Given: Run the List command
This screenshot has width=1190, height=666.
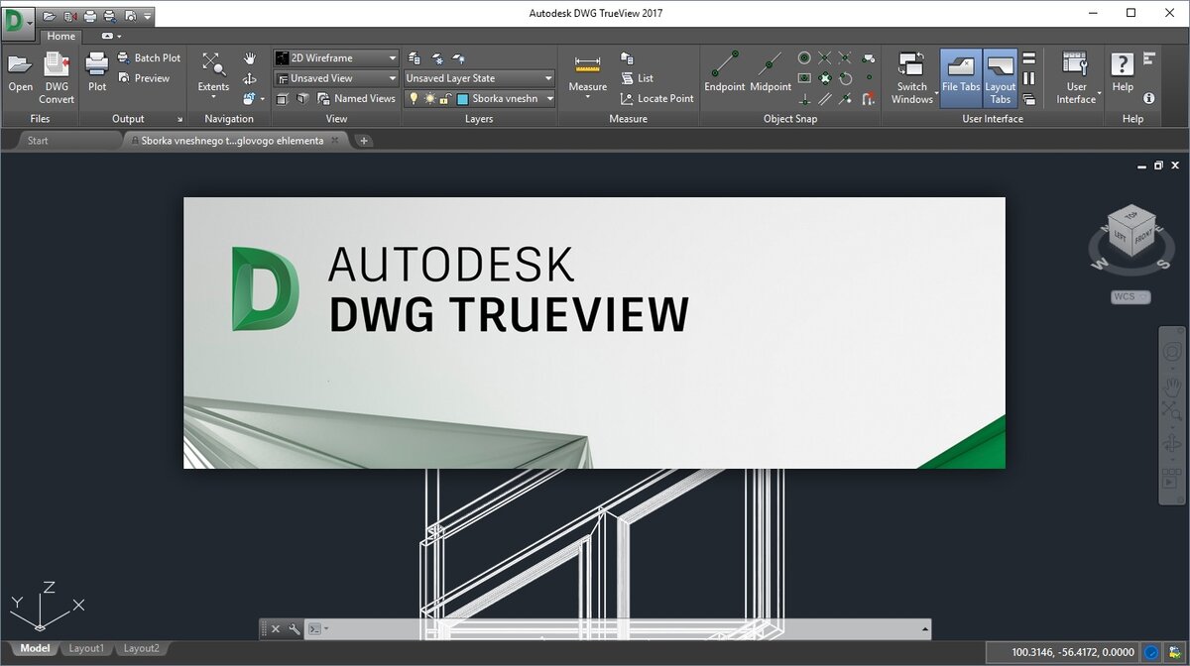Looking at the screenshot, I should click(637, 78).
